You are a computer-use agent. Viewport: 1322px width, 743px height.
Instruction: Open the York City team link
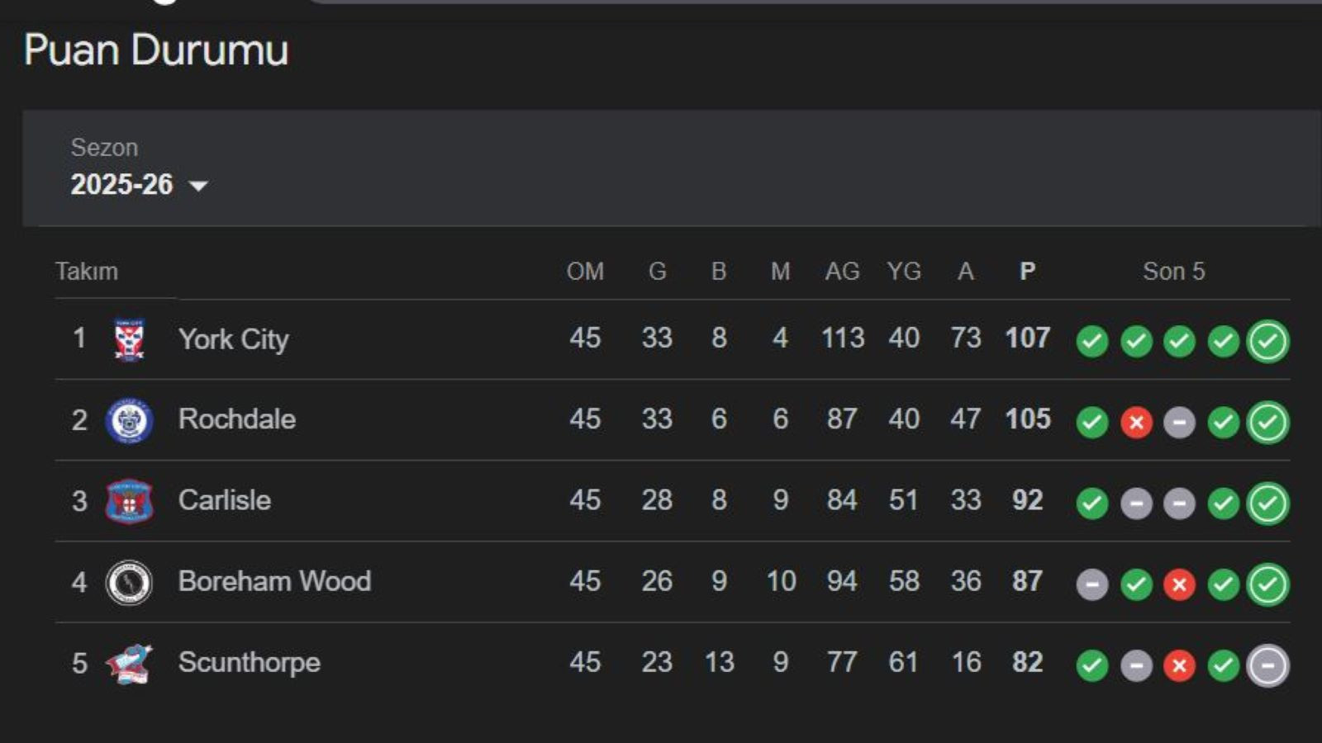point(234,339)
